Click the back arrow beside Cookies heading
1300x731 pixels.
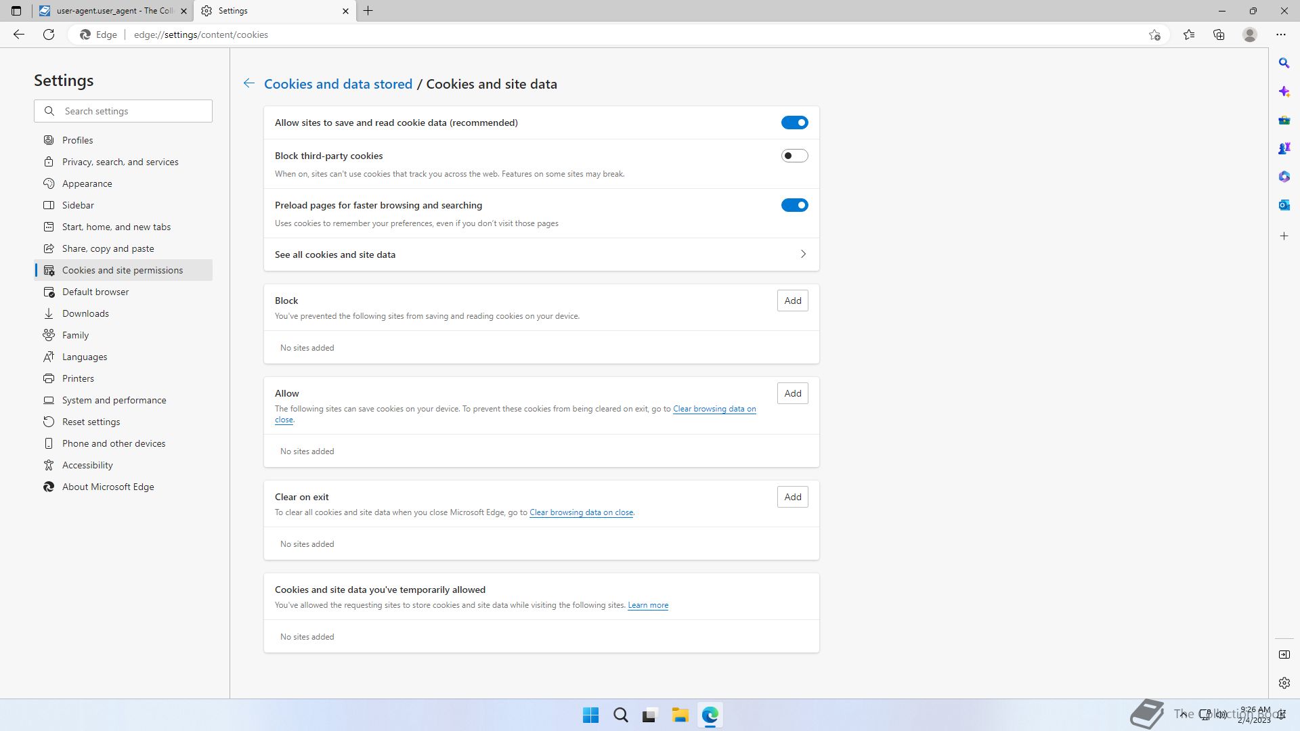(x=249, y=83)
